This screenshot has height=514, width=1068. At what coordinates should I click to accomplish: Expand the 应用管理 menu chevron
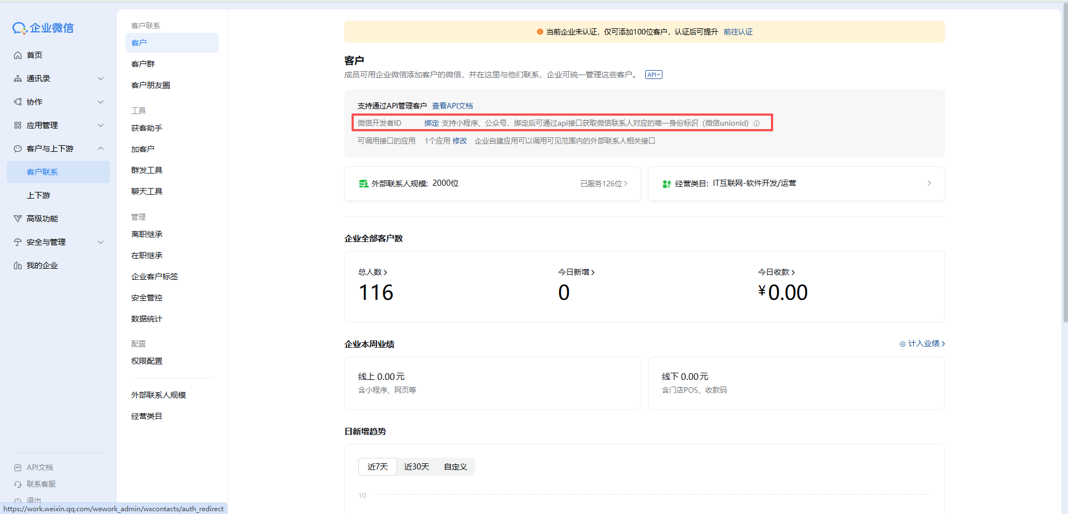(101, 125)
